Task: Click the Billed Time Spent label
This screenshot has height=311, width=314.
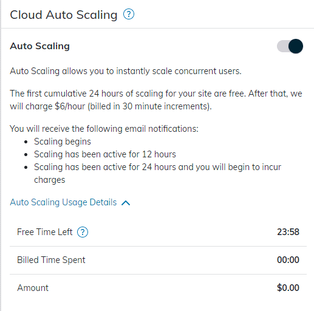Action: coord(51,260)
